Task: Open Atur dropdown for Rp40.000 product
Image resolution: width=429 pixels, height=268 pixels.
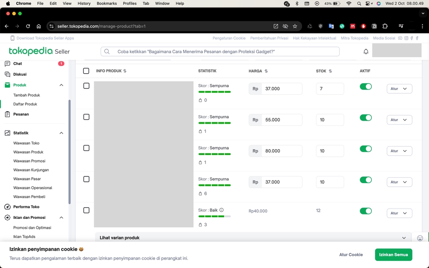Action: tap(399, 213)
